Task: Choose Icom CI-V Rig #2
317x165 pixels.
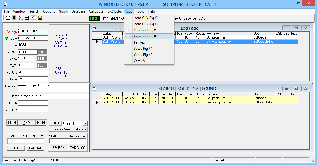Action: (149, 24)
